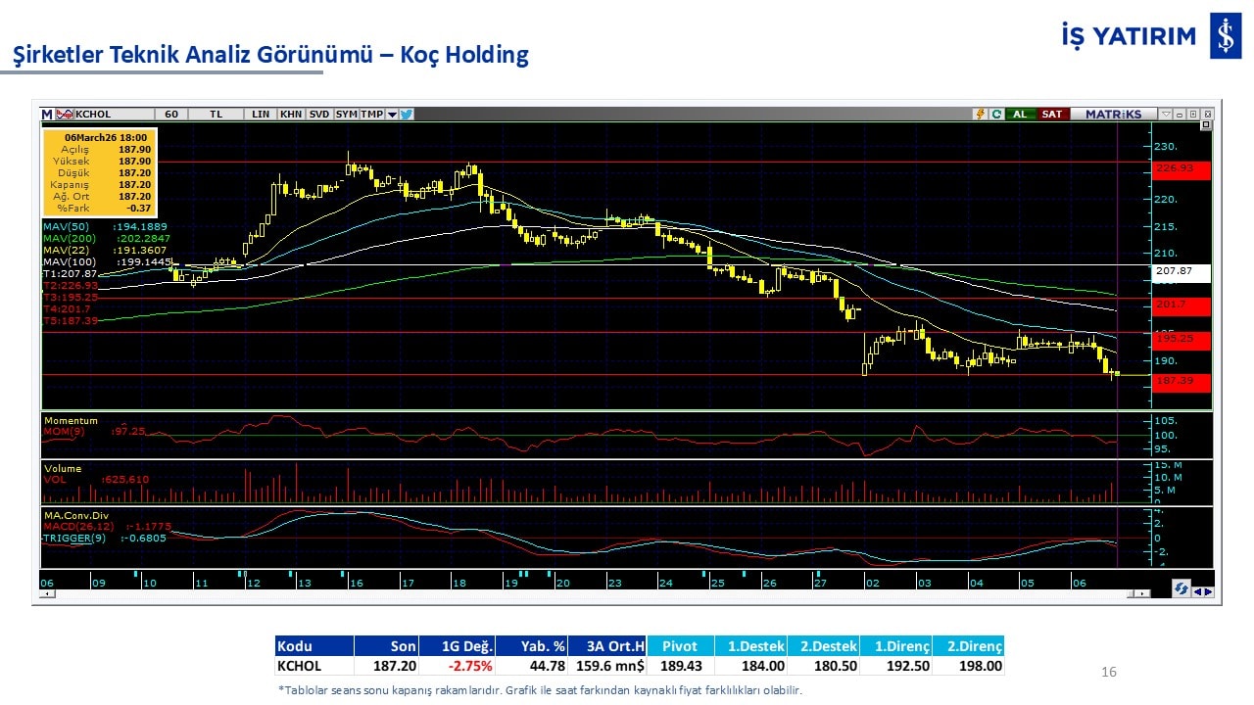Open the 60 minute period selector

[171, 114]
